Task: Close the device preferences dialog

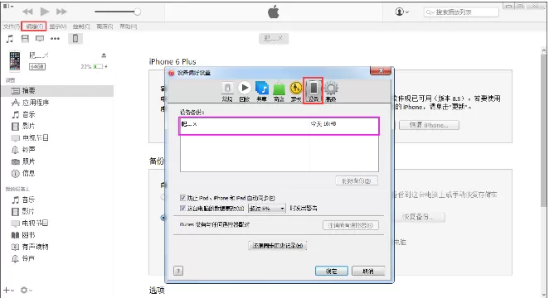Action: click(381, 70)
